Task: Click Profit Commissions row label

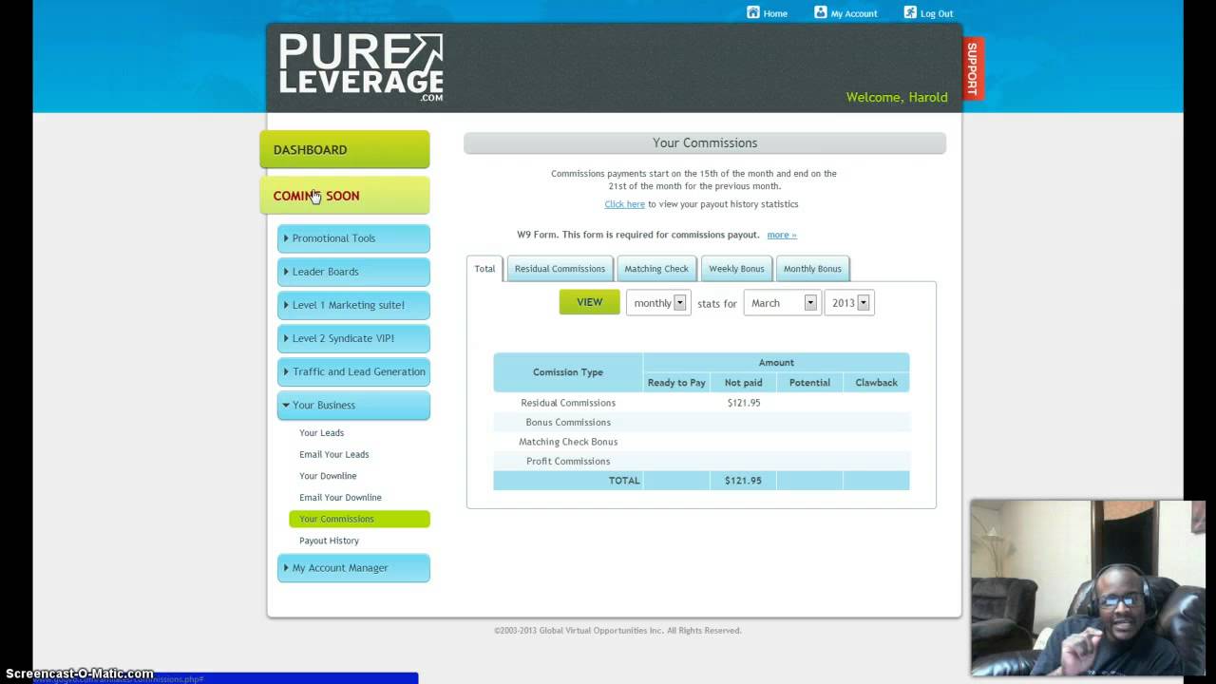Action: (x=568, y=462)
